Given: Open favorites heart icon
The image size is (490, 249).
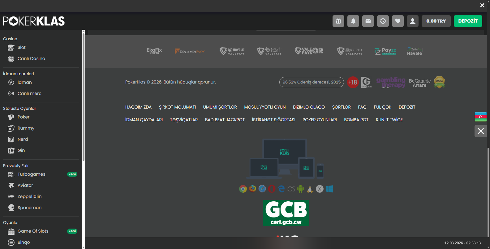Looking at the screenshot, I should pos(398,21).
